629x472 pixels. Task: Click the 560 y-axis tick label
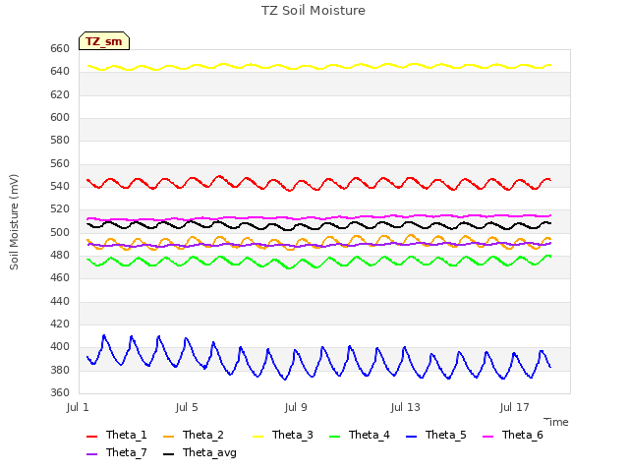click(60, 164)
